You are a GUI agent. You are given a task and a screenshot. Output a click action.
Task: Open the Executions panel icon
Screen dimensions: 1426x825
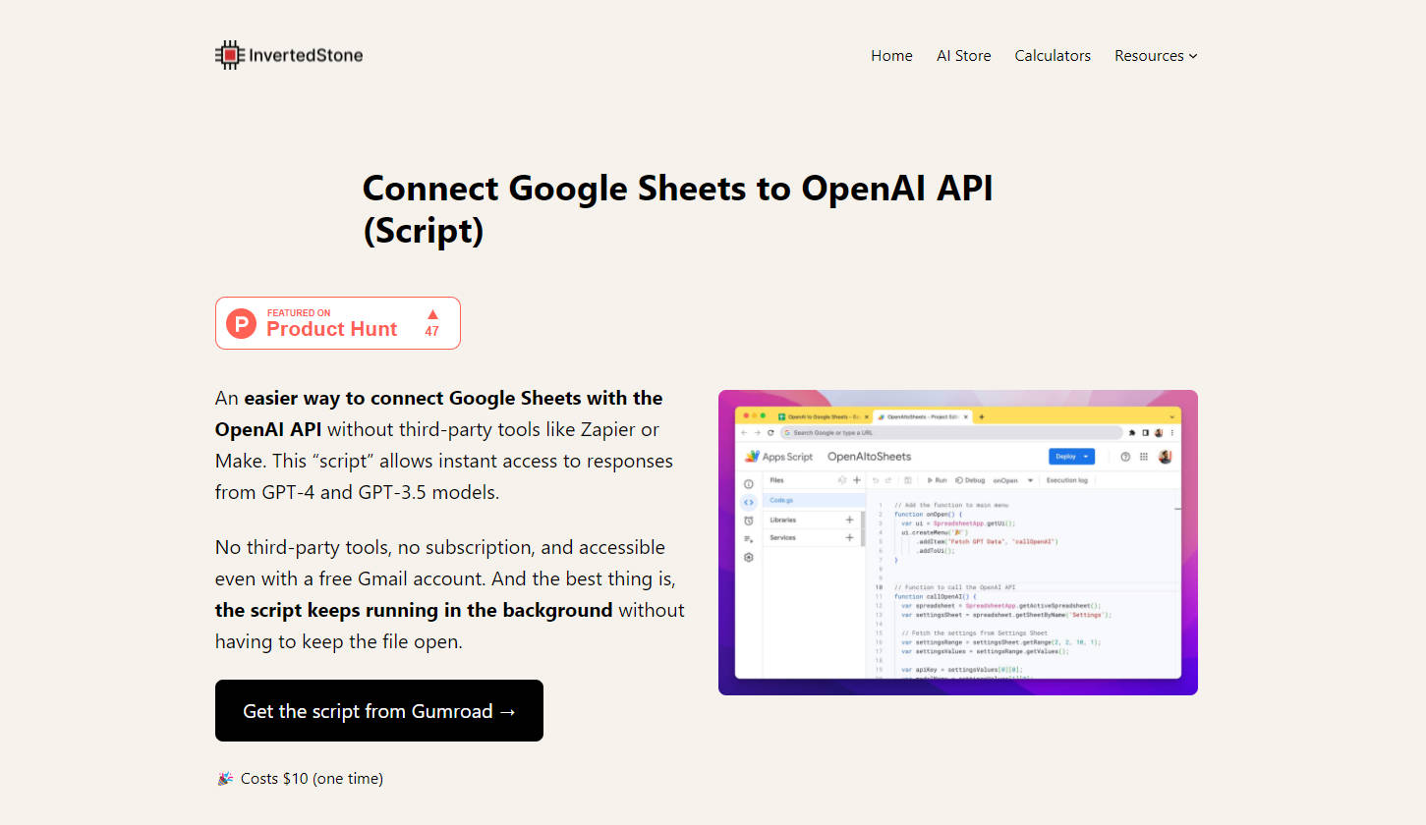[747, 537]
